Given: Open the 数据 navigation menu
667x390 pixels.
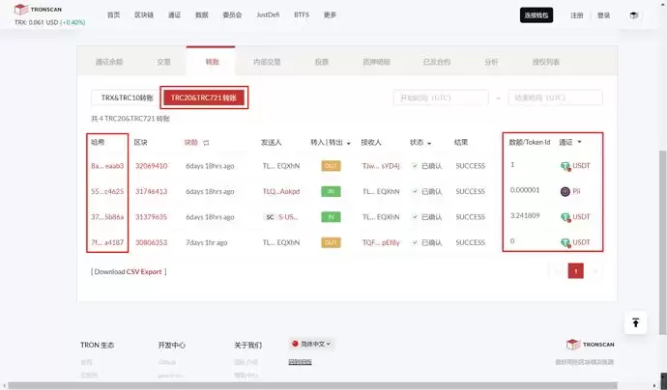Looking at the screenshot, I should tap(202, 14).
